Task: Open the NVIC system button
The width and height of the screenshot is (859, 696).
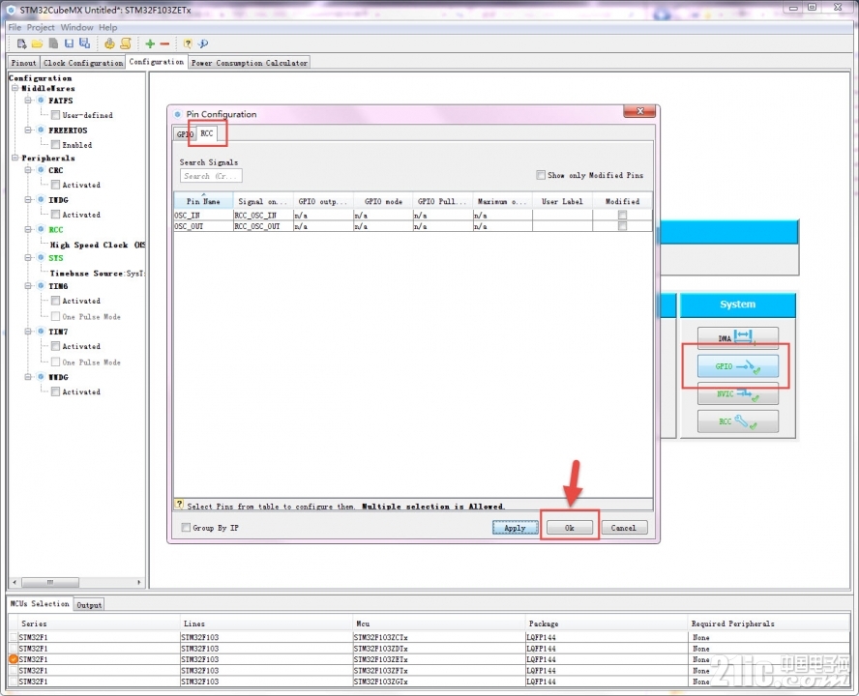Action: 737,393
